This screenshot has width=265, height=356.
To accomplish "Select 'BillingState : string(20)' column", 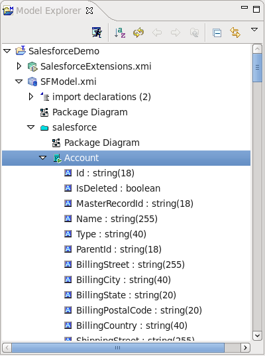I will [126, 295].
